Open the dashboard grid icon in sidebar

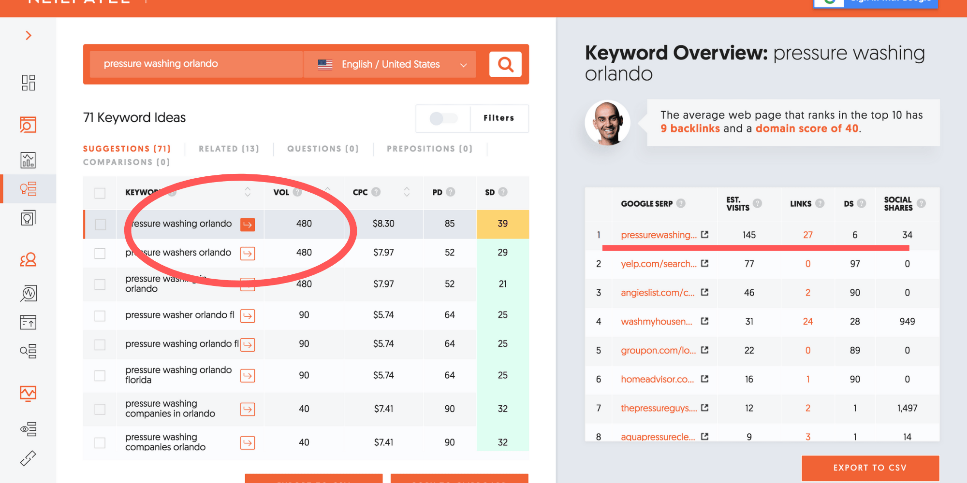coord(28,83)
